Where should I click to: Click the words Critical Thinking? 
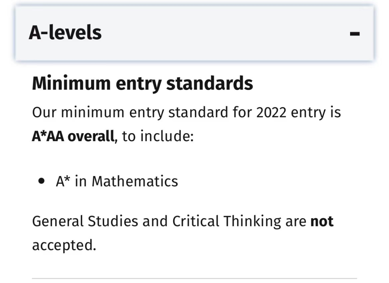click(x=226, y=221)
